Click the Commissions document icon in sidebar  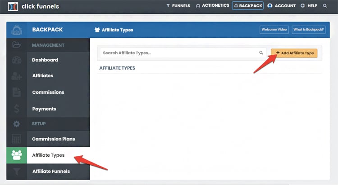pyautogui.click(x=17, y=92)
